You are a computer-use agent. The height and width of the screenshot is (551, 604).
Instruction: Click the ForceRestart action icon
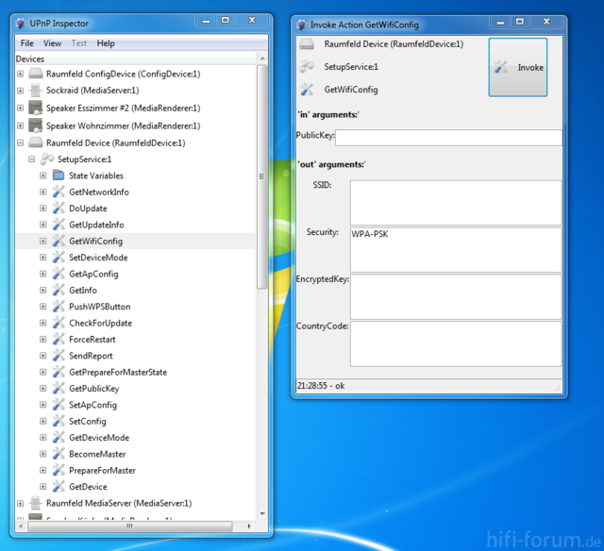click(x=59, y=340)
